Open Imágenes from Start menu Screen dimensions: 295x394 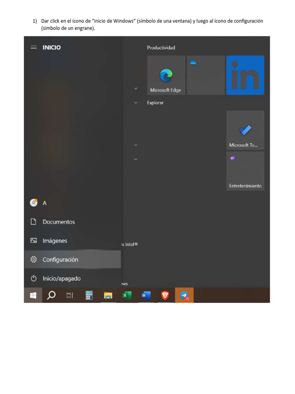[73, 241]
